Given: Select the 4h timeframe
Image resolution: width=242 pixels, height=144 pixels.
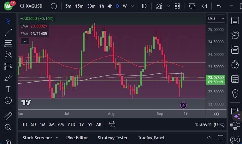Looking at the screenshot, I should click(110, 6).
